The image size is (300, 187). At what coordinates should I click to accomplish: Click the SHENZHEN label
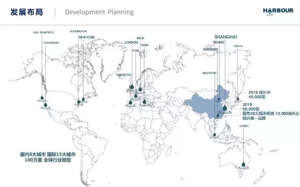[x=210, y=49]
